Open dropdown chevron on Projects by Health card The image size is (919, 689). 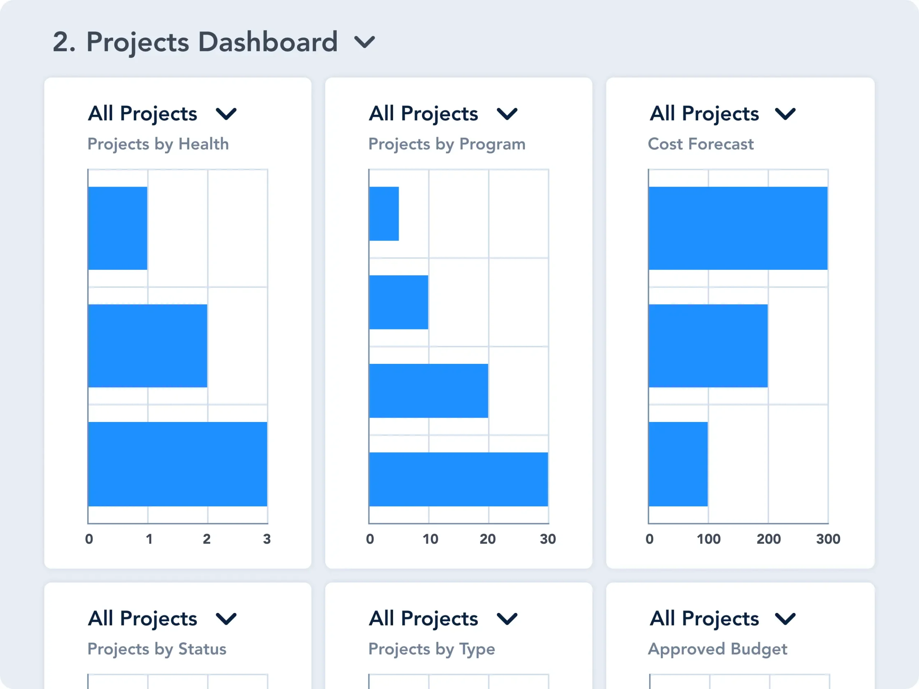tap(227, 113)
